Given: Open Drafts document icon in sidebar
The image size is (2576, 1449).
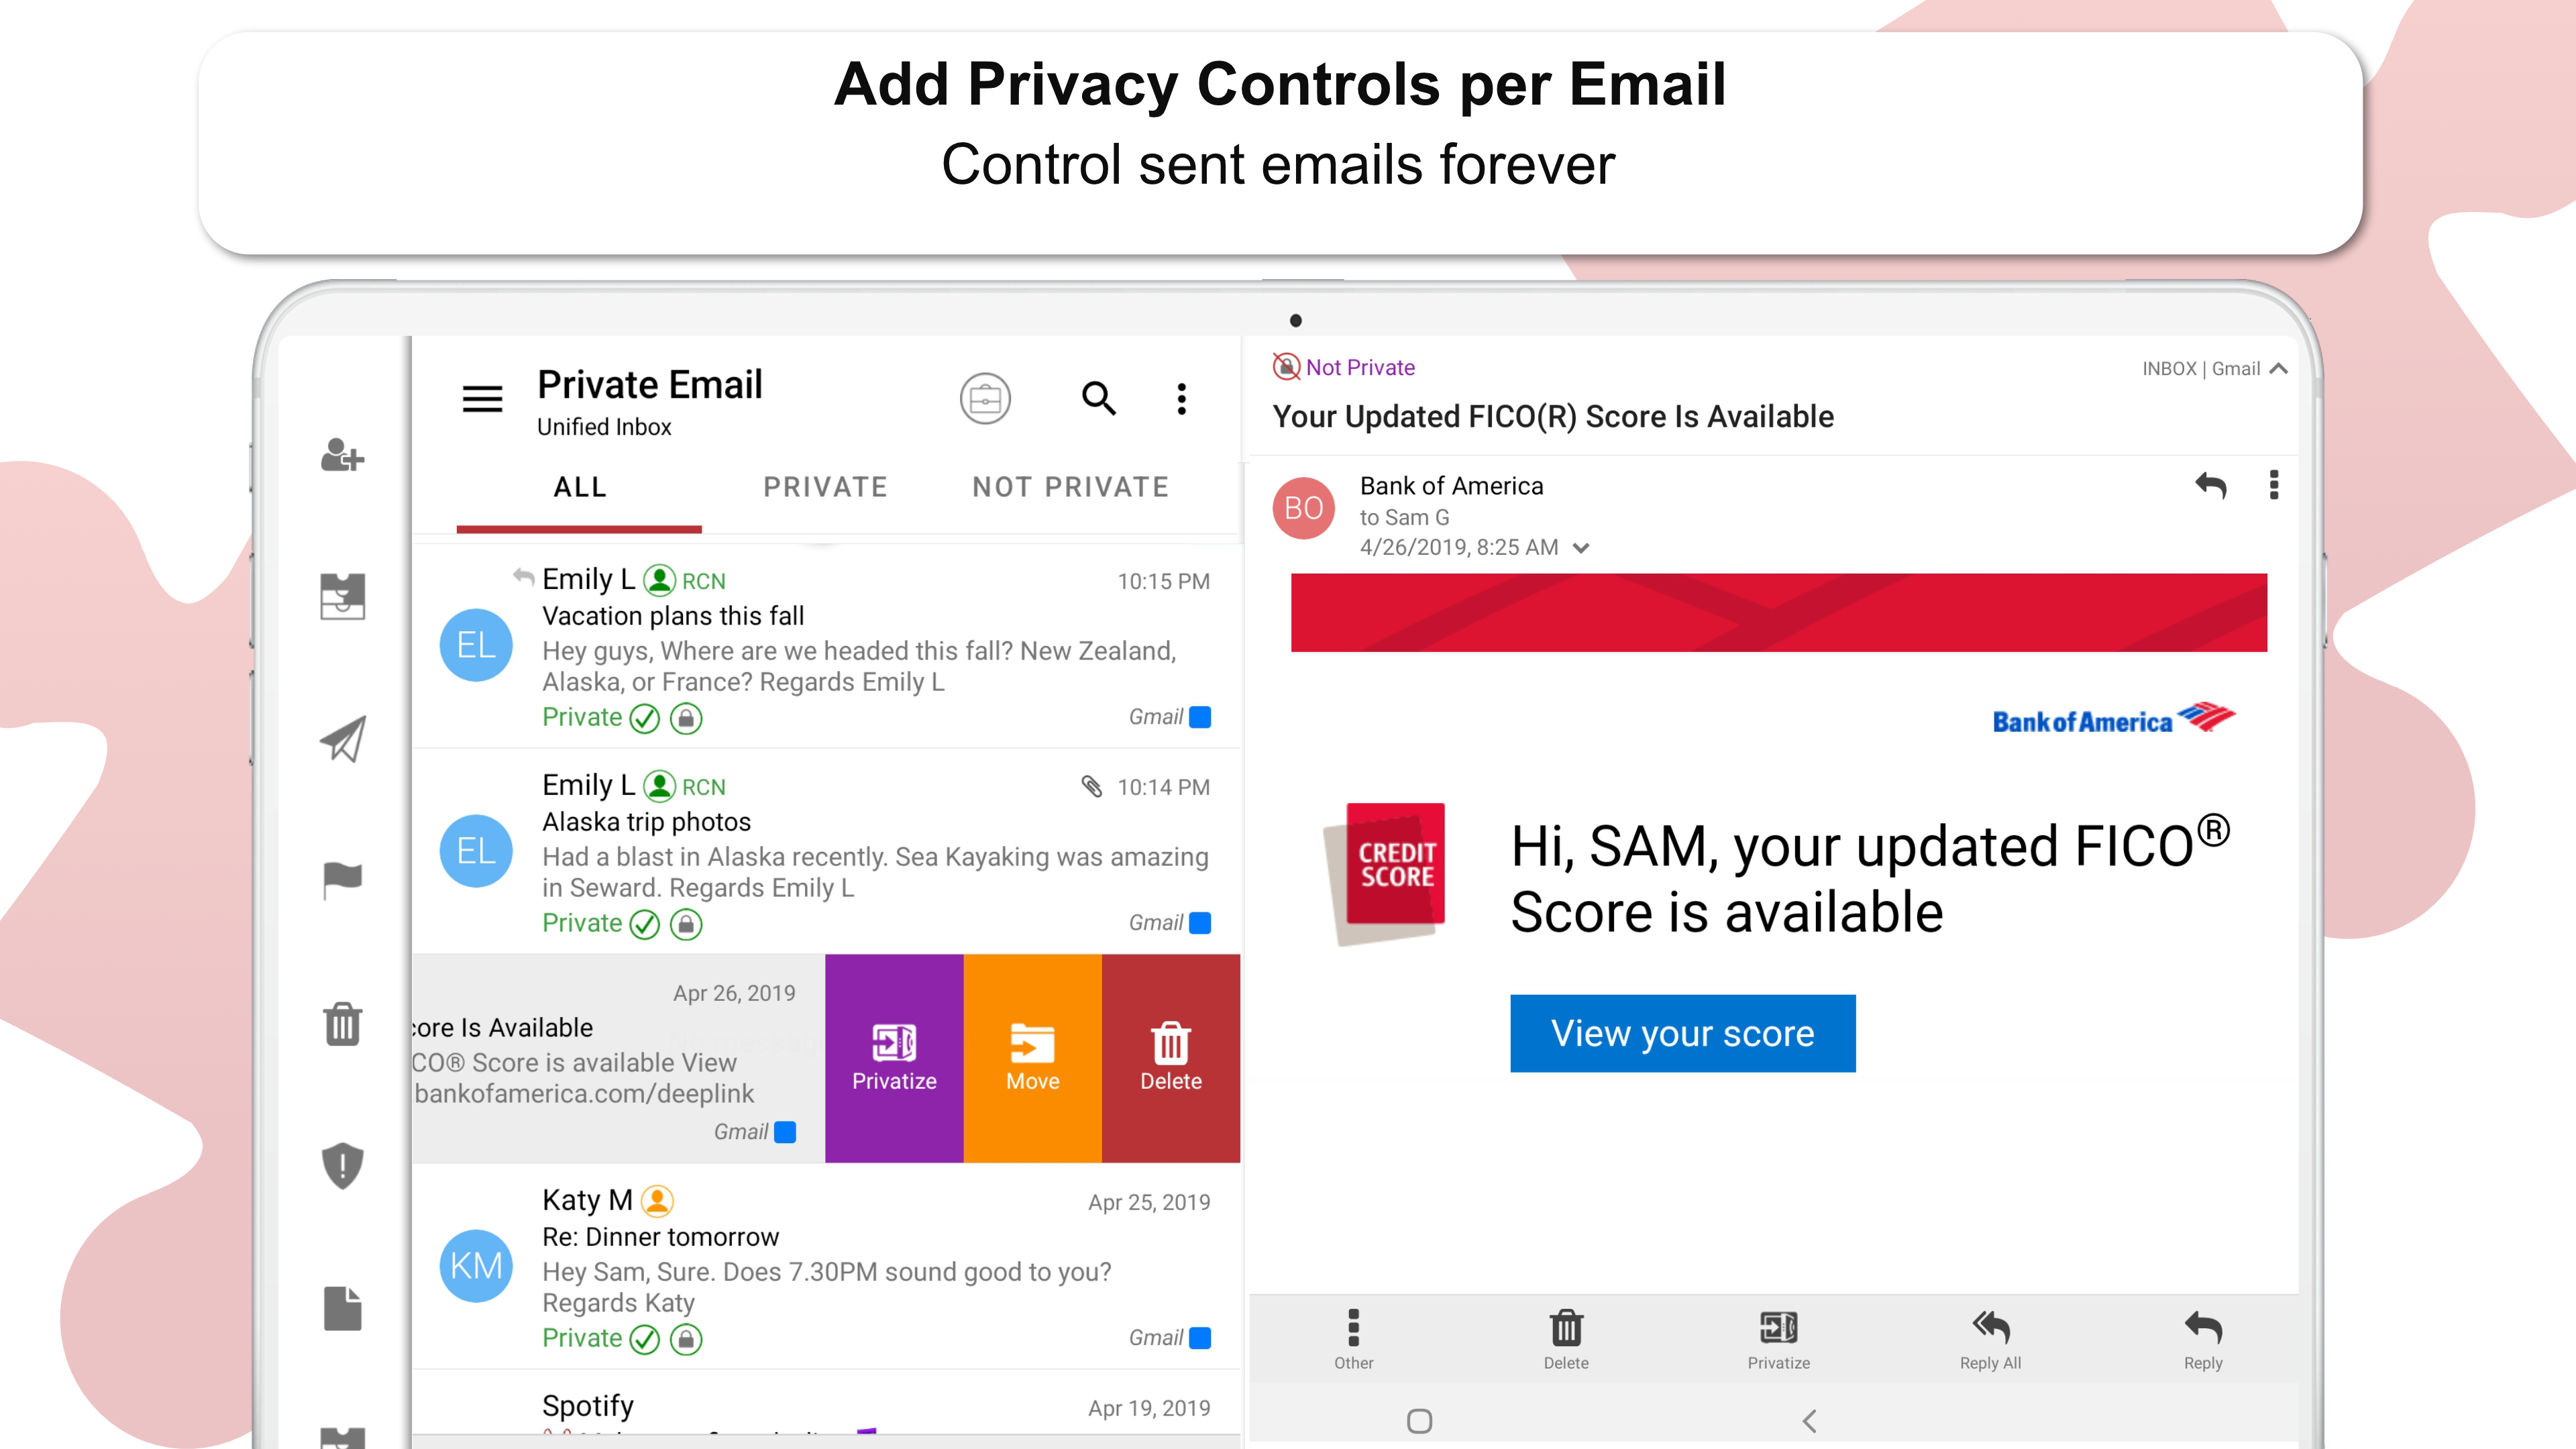Looking at the screenshot, I should click(x=342, y=1308).
